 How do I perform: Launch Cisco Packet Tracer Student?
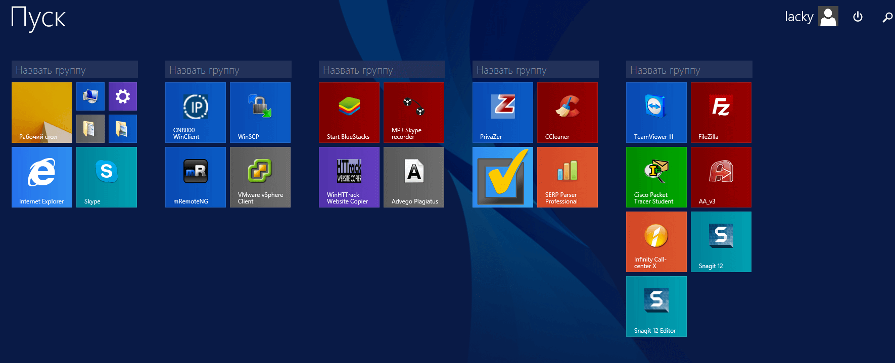[656, 177]
